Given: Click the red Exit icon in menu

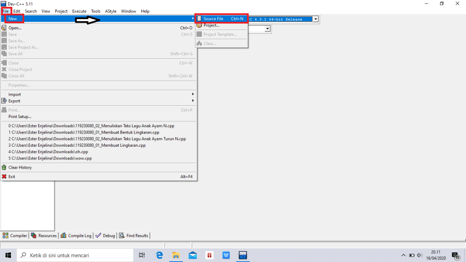Looking at the screenshot, I should (5, 176).
